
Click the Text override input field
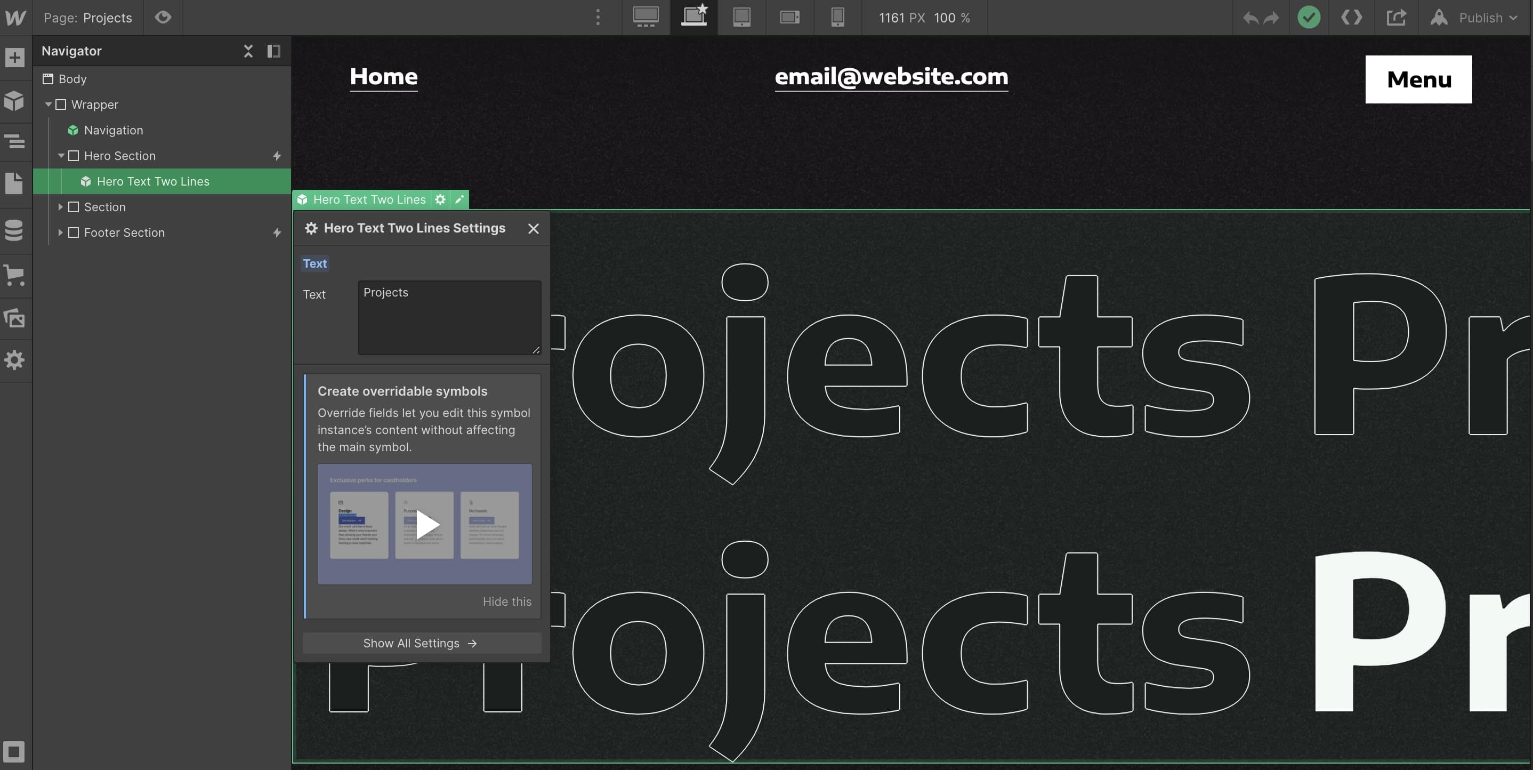click(449, 317)
